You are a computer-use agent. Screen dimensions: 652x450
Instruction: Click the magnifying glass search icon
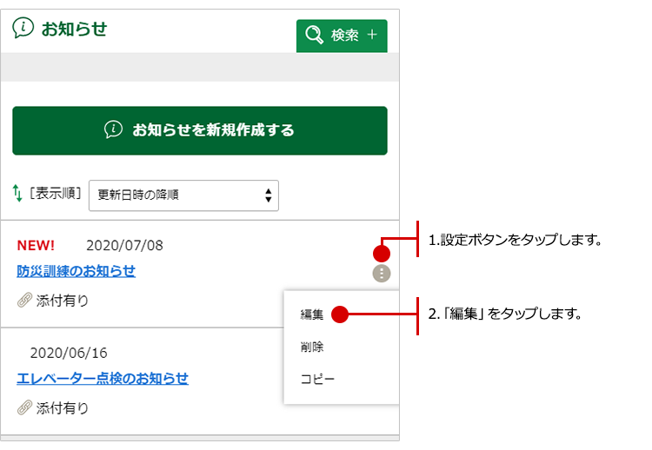tap(314, 36)
